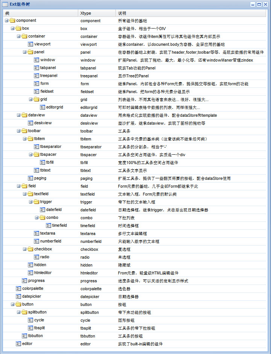Collapse the tbitem tree node
The height and width of the screenshot is (354, 271).
[x=25, y=139]
